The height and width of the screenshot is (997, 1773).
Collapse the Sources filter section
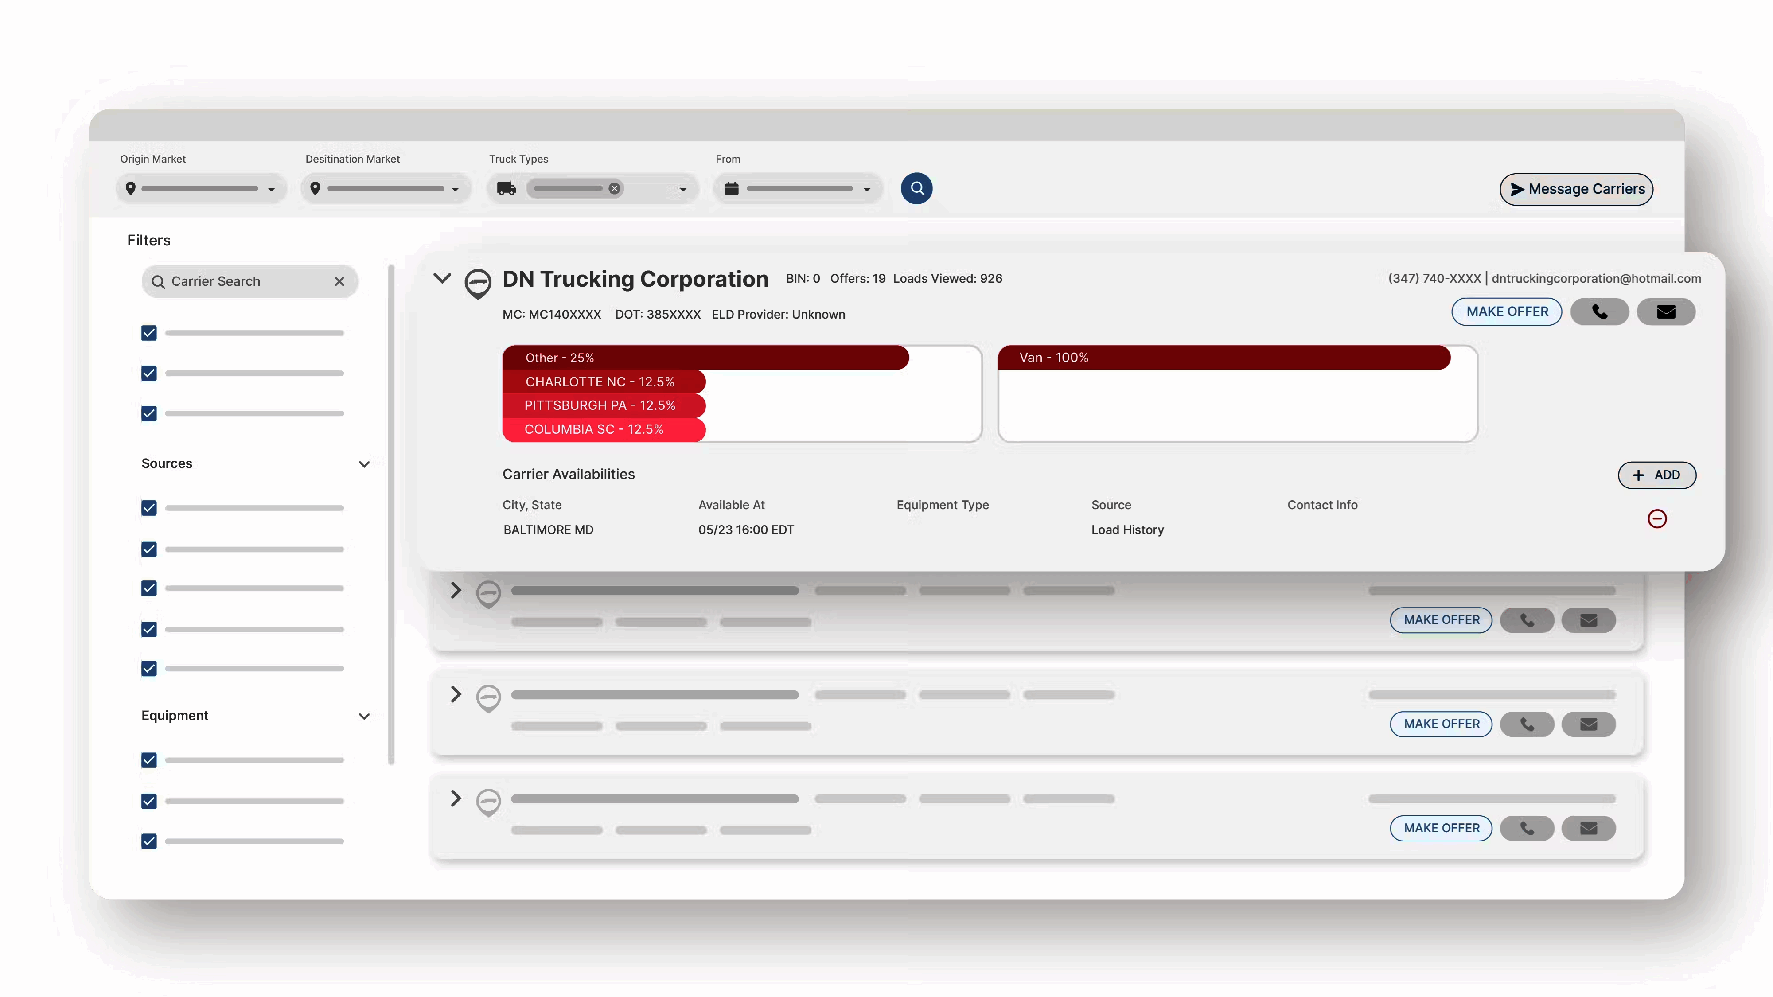[364, 464]
